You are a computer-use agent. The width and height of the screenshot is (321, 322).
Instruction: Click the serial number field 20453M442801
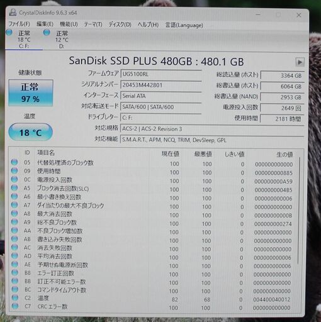[x=161, y=85]
